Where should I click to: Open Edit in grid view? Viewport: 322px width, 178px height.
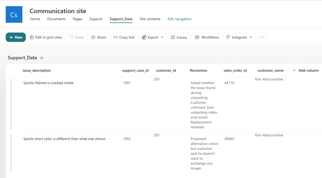pos(46,37)
